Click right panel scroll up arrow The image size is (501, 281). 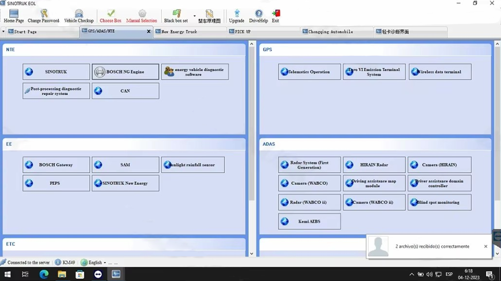point(498,44)
